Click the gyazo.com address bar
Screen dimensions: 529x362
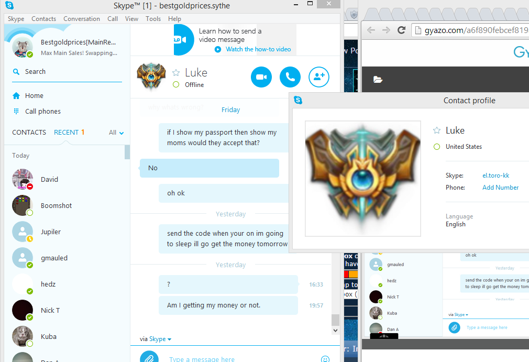click(470, 30)
